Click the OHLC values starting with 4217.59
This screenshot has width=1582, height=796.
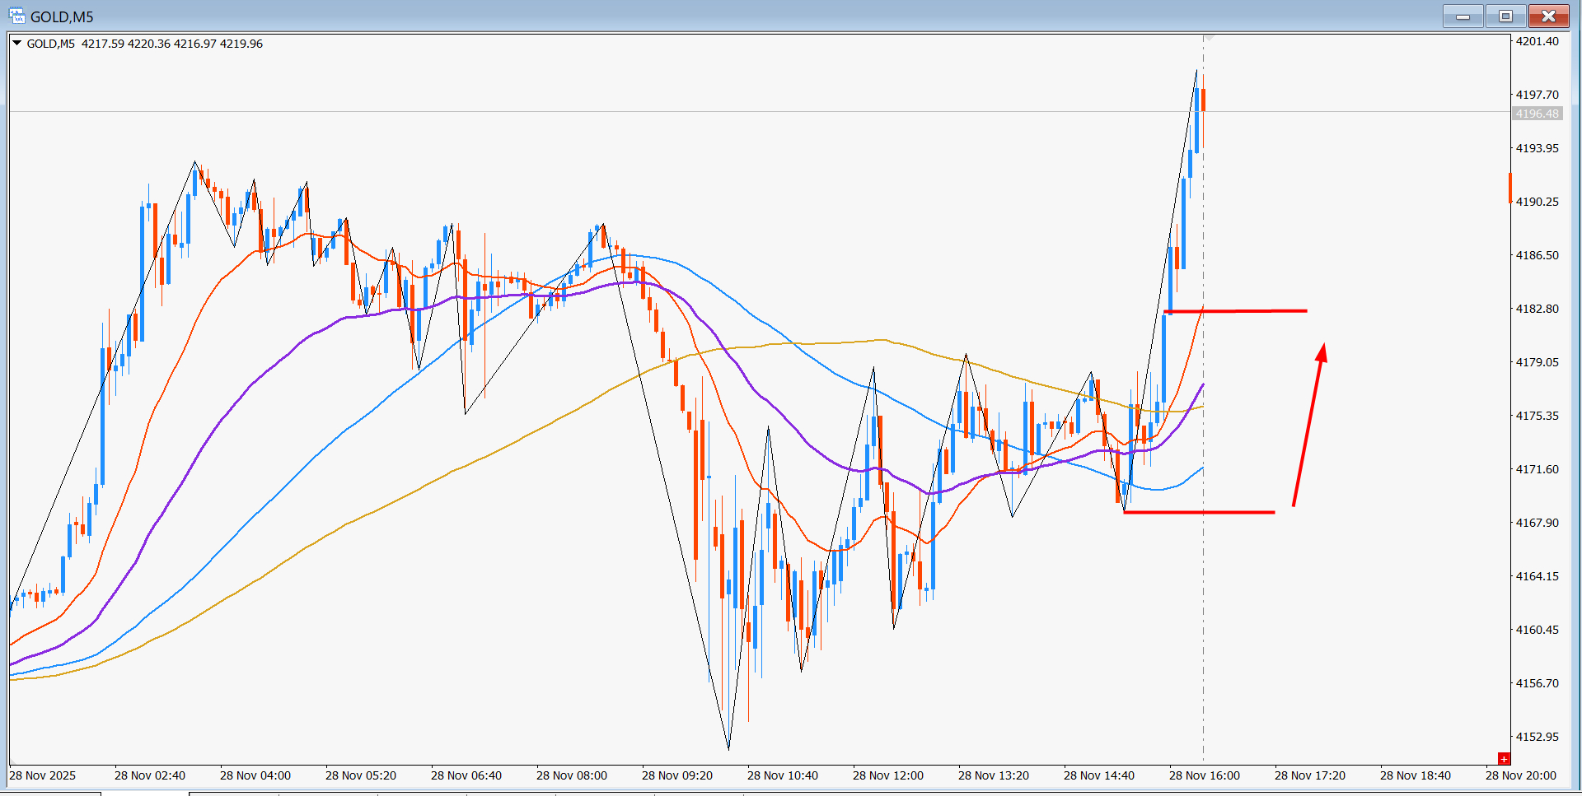click(x=172, y=44)
